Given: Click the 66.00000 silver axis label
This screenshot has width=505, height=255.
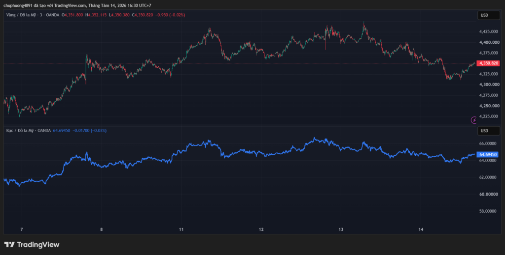Looking at the screenshot, I should 489,143.
